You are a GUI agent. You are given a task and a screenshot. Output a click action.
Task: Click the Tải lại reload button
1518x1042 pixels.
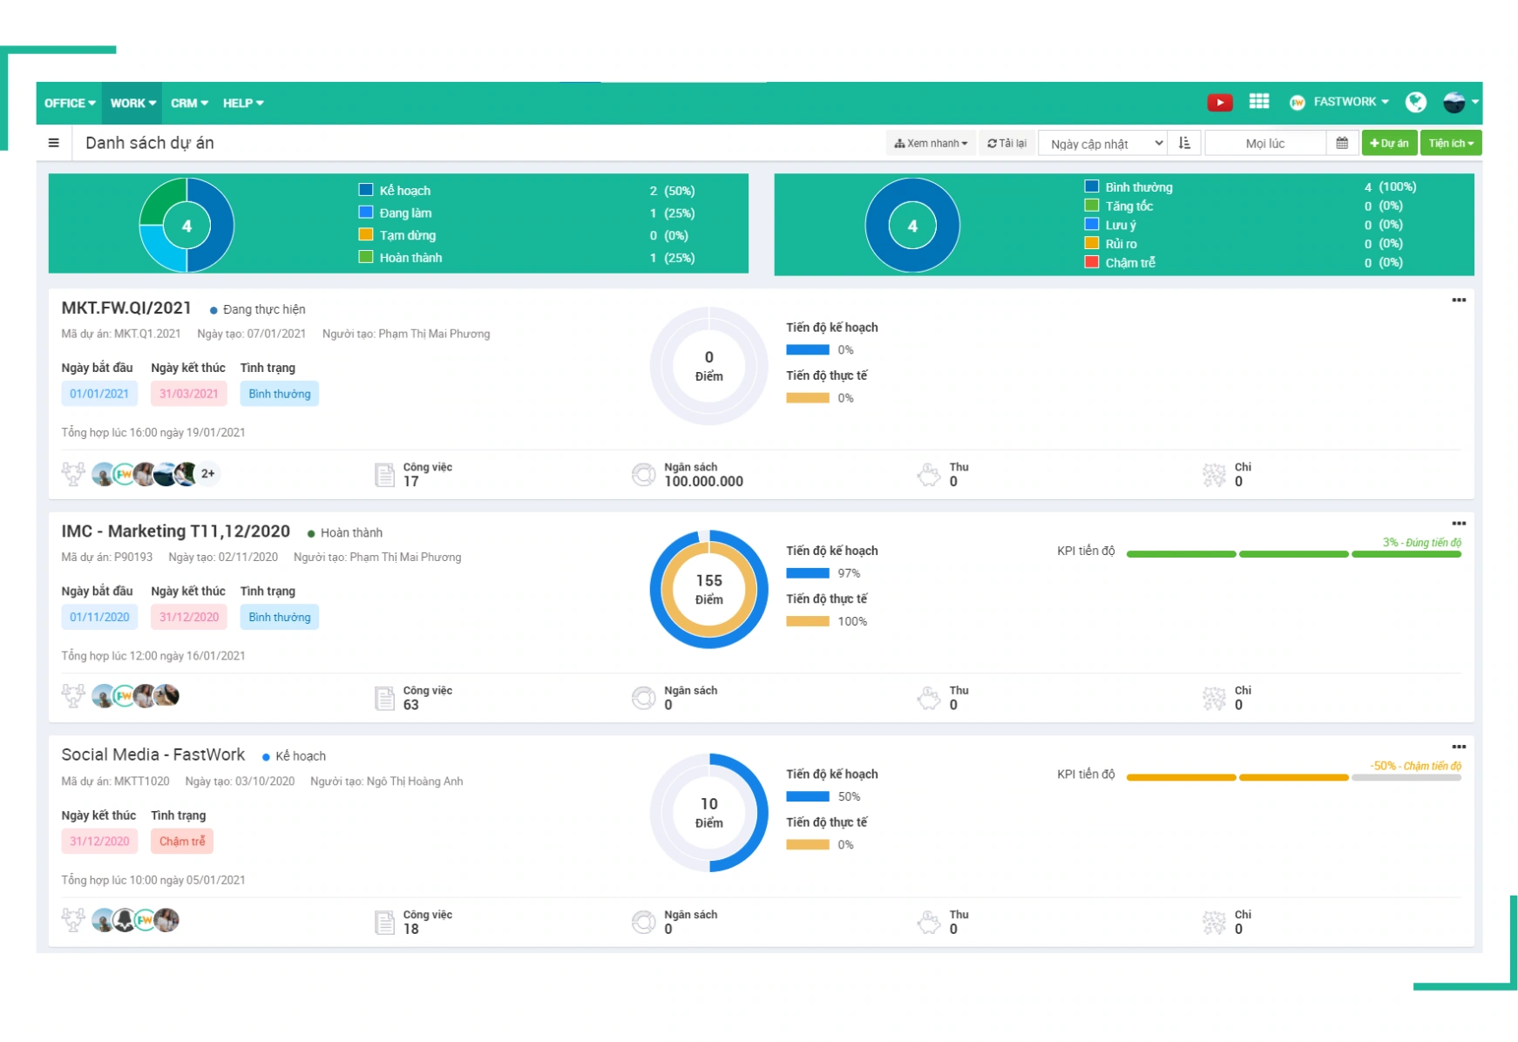[1006, 143]
